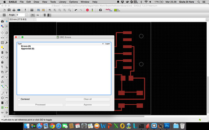Image resolution: width=209 pixels, height=130 pixels.
Task: Select the Move tool icon
Action: pos(2,33)
